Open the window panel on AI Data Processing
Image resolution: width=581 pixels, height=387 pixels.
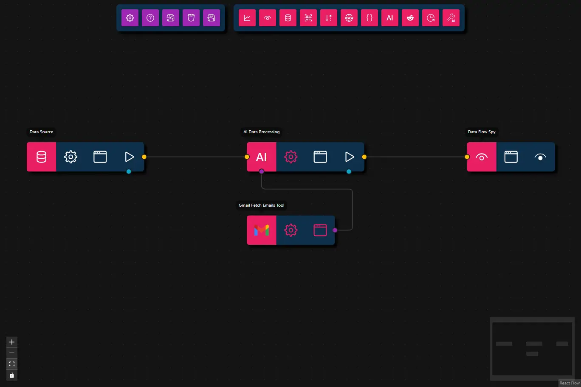(x=320, y=157)
